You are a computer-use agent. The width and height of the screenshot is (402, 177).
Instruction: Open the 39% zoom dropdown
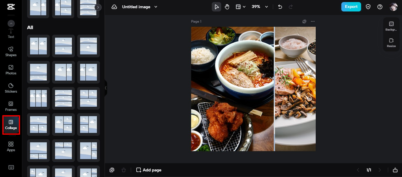coord(260,7)
